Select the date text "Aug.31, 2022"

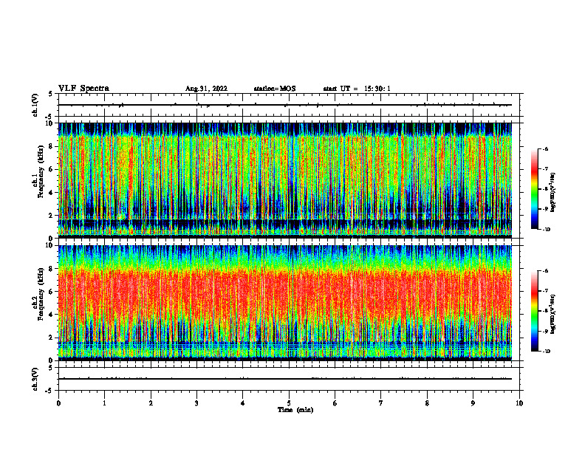206,89
